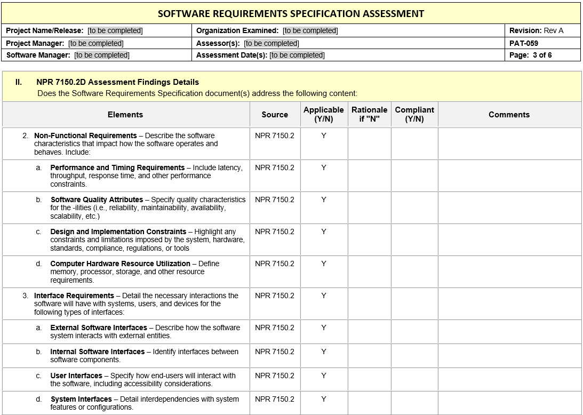Click the 'Elements' column header
The height and width of the screenshot is (415, 583).
pos(125,115)
